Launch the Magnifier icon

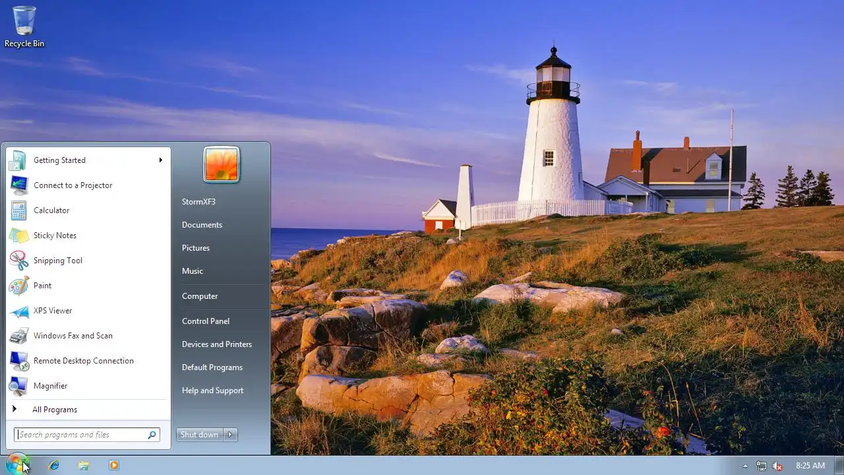tap(18, 386)
